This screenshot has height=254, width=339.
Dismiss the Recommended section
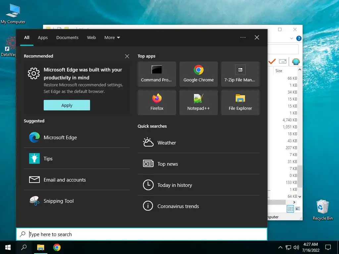tap(127, 56)
